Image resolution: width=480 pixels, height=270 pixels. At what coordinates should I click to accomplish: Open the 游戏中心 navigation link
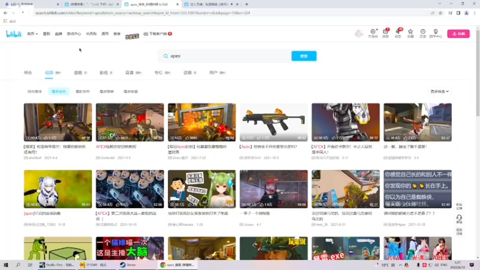(74, 34)
